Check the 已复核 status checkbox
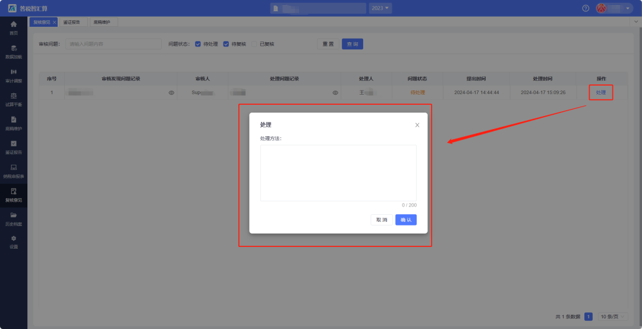The image size is (642, 329). click(254, 44)
